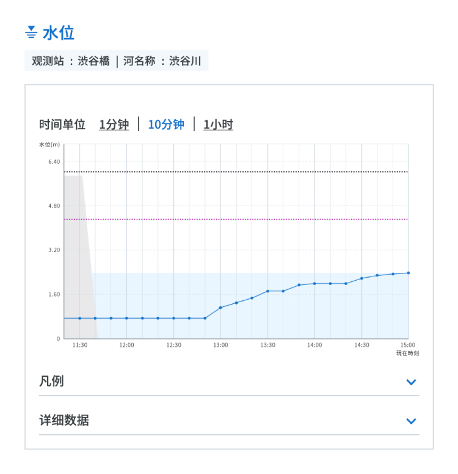Click the 14:30 x-axis time label
Image resolution: width=458 pixels, height=474 pixels.
[x=362, y=345]
